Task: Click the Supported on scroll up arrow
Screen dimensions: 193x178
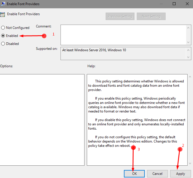Action: coord(188,50)
